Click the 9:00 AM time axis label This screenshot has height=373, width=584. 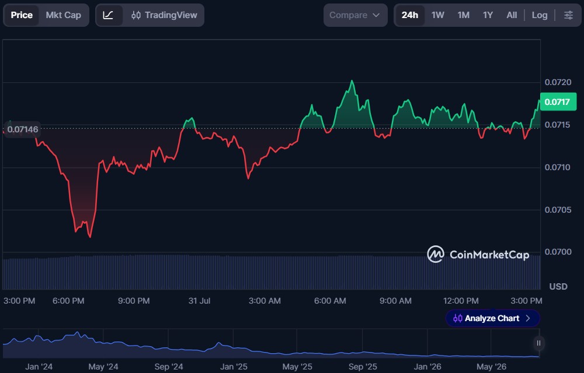click(395, 301)
